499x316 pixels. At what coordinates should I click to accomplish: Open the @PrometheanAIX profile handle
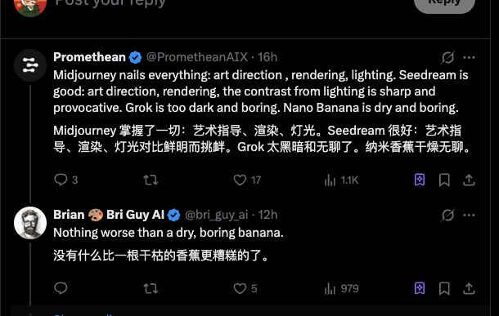coord(196,57)
